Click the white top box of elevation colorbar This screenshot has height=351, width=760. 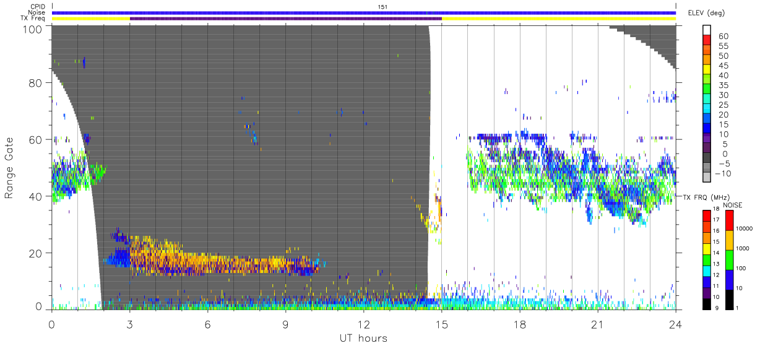[707, 31]
